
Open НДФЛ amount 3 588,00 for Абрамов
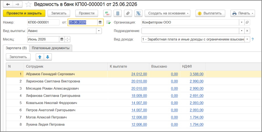click(196, 74)
